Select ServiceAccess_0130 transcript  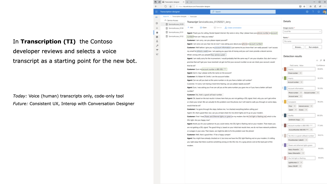tap(174, 28)
